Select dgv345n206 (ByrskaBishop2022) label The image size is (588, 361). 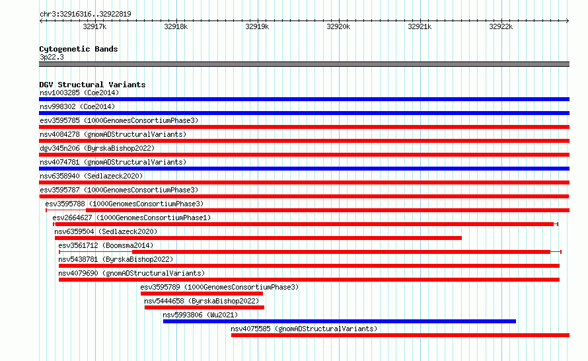coord(97,148)
